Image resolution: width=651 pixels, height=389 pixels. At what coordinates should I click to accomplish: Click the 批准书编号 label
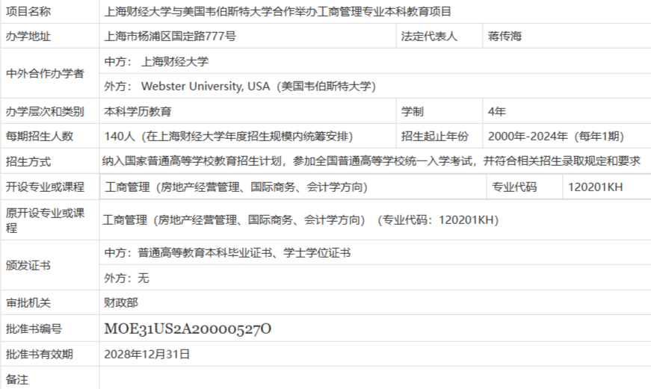pos(34,329)
